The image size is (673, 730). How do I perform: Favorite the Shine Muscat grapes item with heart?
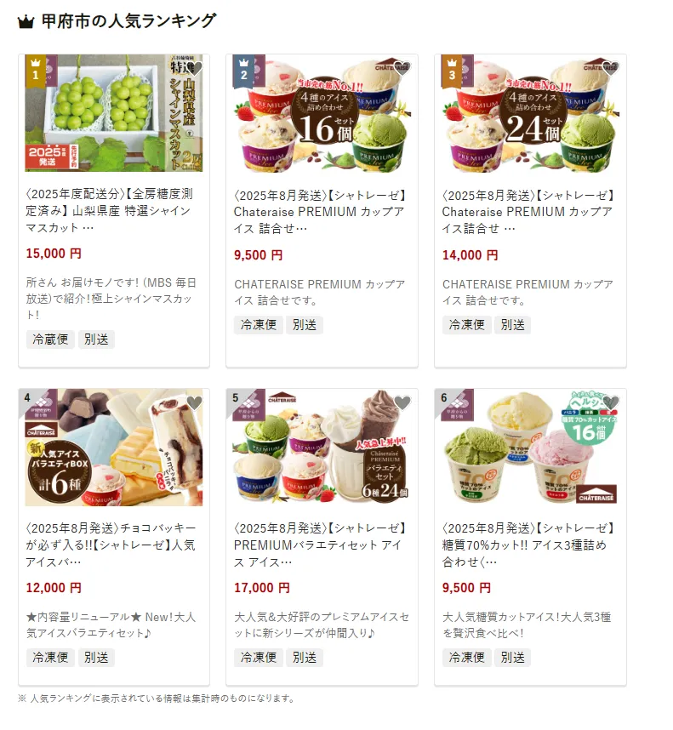(x=194, y=68)
